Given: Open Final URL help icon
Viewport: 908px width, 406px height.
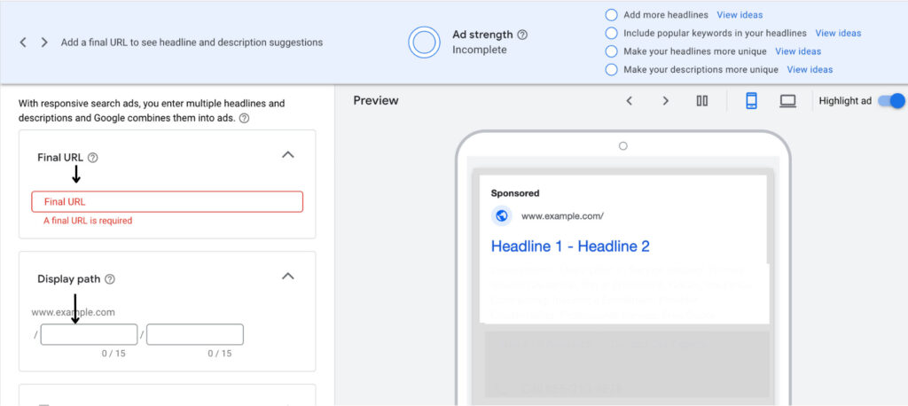Looking at the screenshot, I should coord(92,158).
